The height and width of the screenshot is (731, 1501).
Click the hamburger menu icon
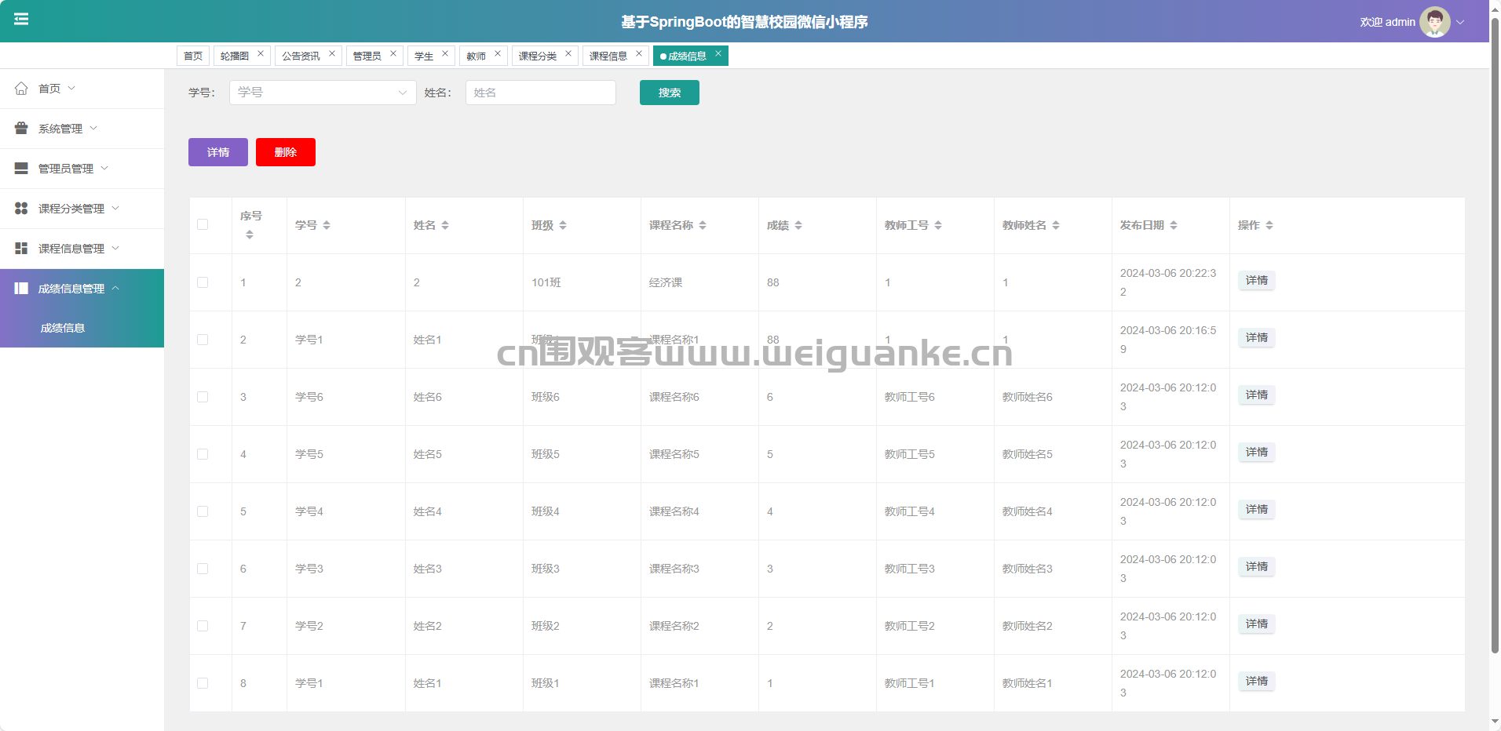coord(21,19)
